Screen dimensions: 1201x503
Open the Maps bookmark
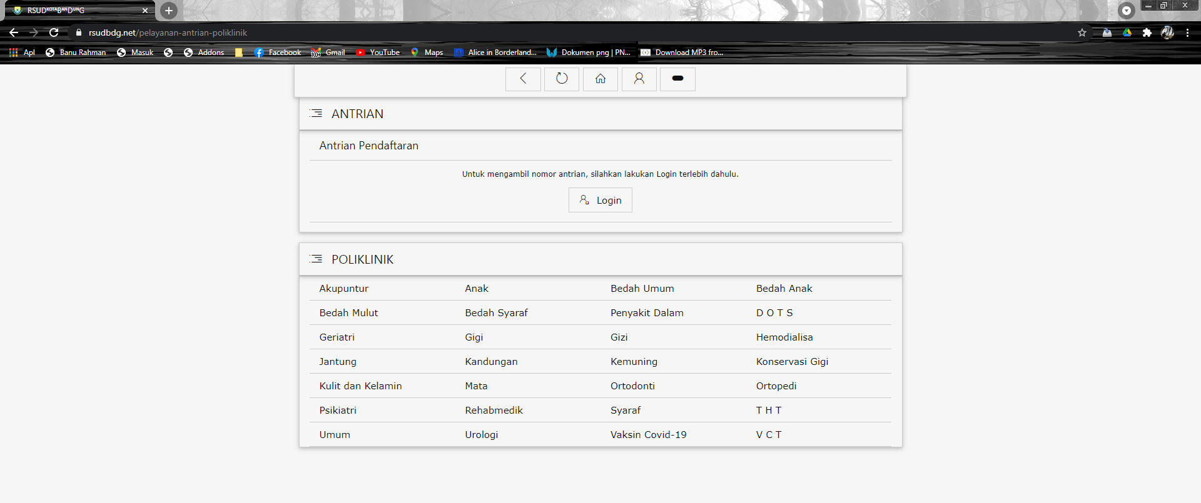coord(427,52)
